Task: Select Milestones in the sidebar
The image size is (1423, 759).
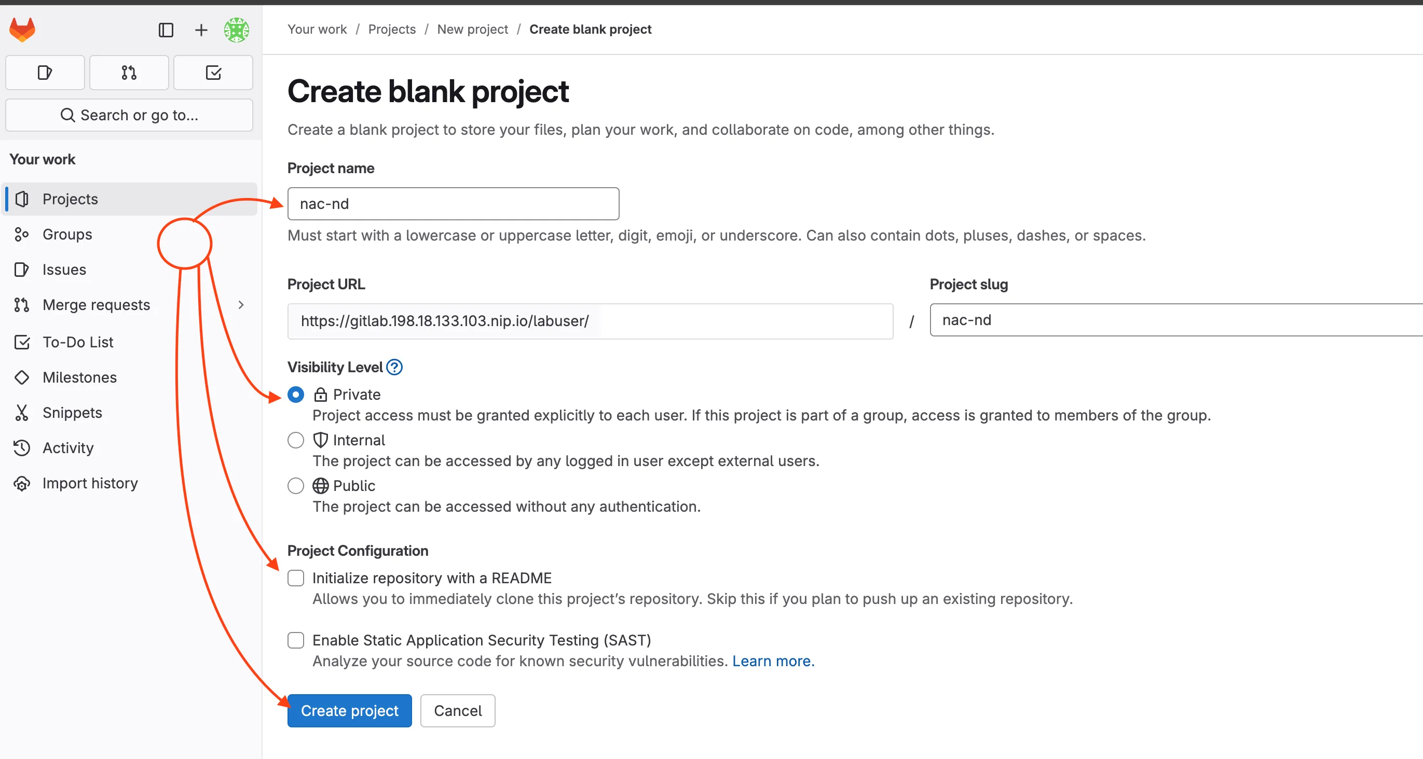Action: [x=79, y=377]
